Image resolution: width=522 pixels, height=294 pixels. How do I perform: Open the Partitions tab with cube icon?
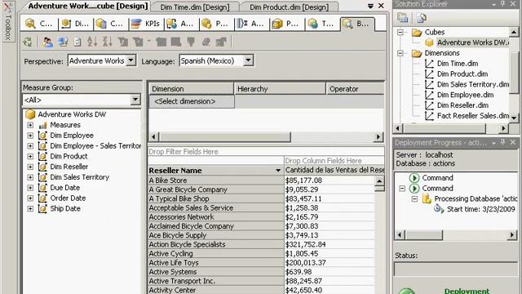pos(216,24)
